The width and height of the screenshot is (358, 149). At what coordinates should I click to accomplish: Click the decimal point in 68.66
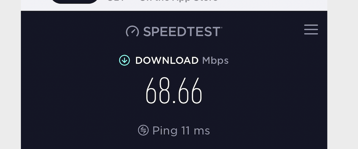174,102
